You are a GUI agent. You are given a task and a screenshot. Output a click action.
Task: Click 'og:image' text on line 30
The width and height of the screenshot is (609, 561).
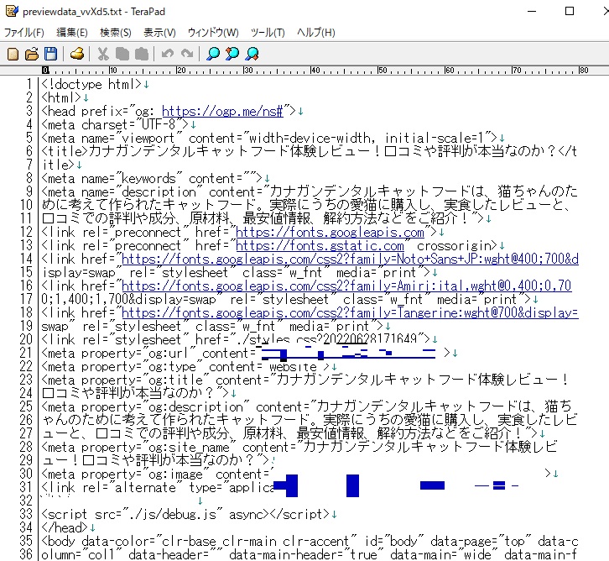175,474
